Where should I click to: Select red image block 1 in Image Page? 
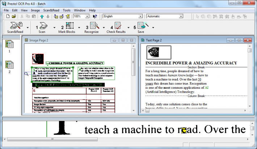tap(38, 59)
